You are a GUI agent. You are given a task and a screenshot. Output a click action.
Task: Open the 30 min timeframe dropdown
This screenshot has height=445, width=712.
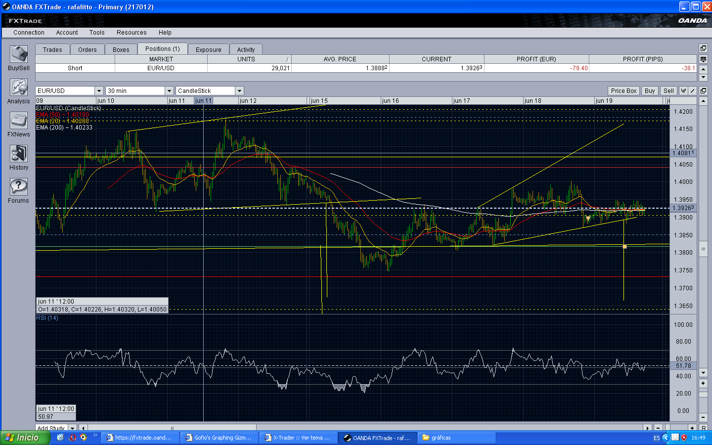169,91
